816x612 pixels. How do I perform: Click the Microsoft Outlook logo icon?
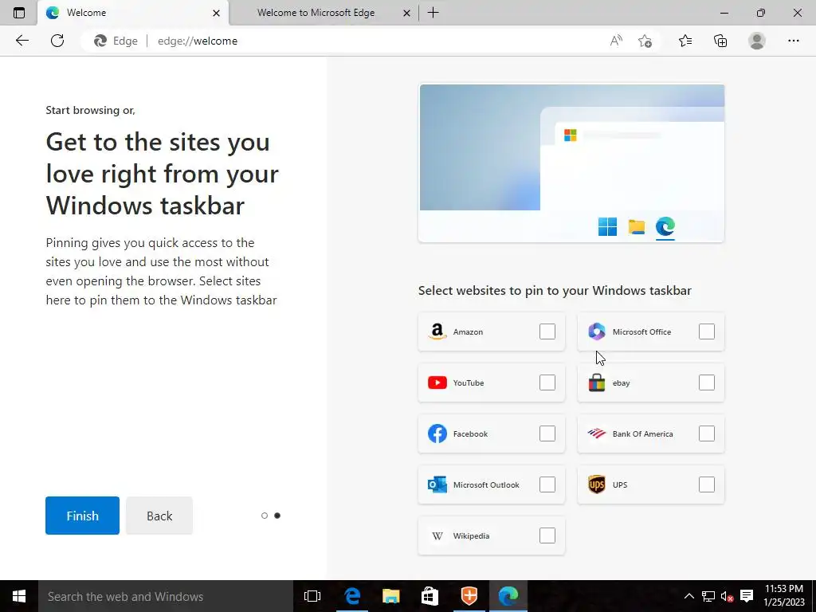437,484
